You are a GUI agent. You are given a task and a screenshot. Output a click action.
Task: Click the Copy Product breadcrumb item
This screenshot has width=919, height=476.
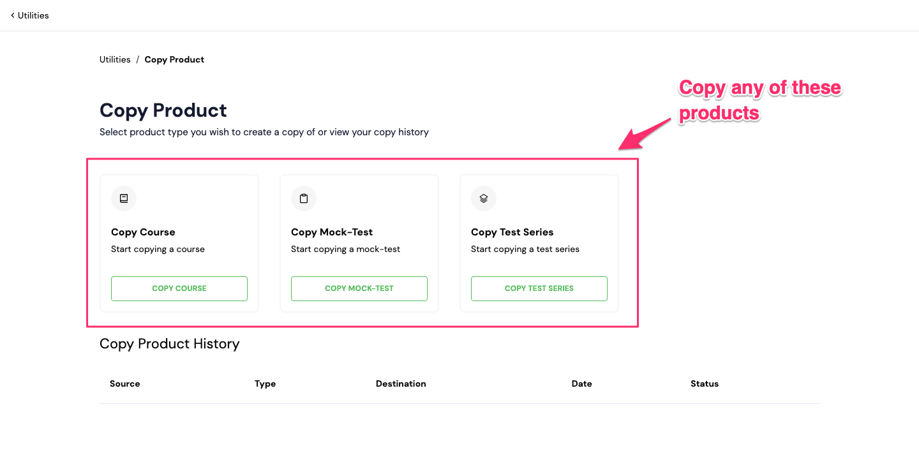(x=174, y=59)
